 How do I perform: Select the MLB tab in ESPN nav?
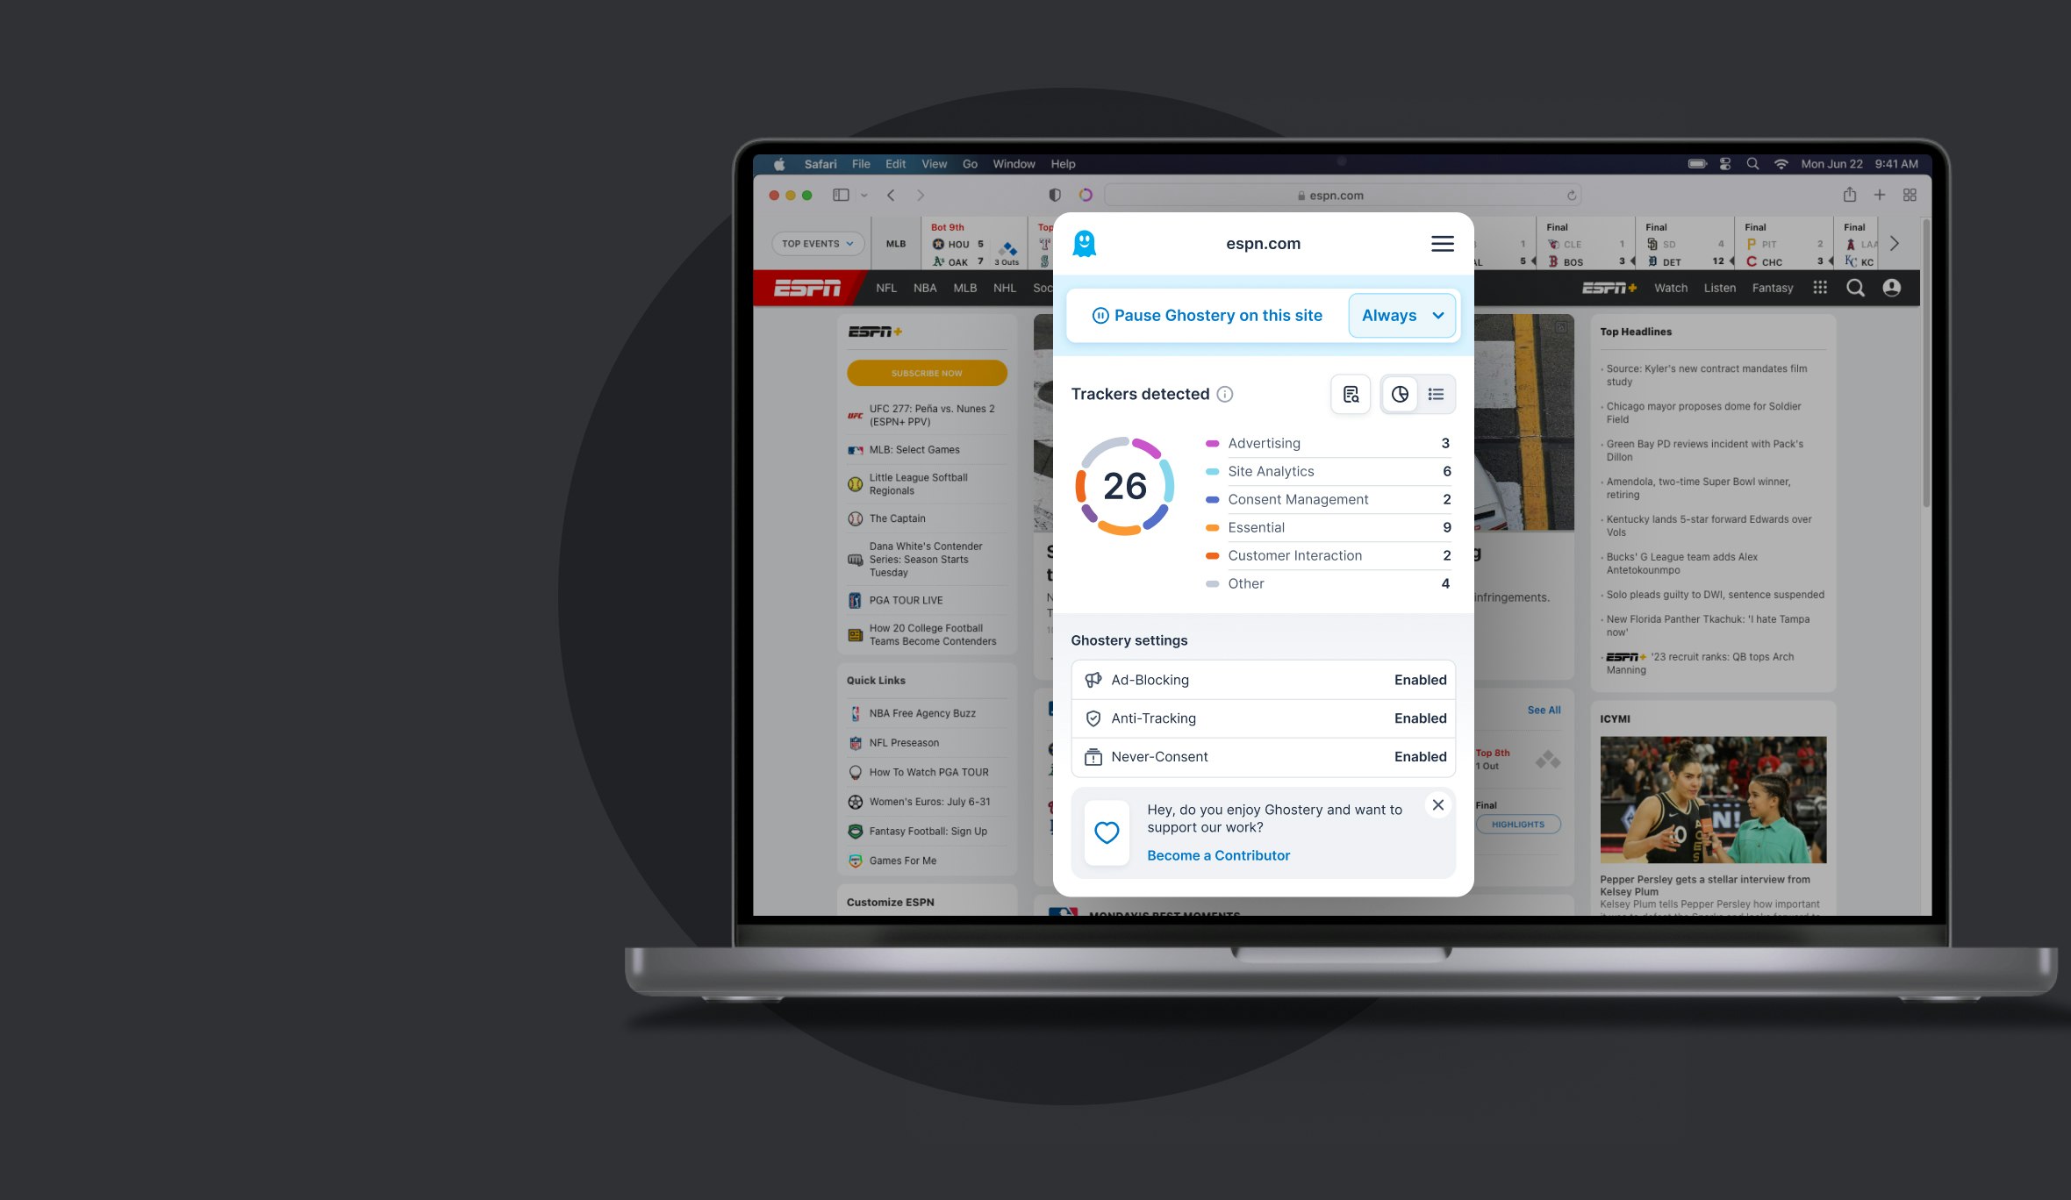point(964,289)
